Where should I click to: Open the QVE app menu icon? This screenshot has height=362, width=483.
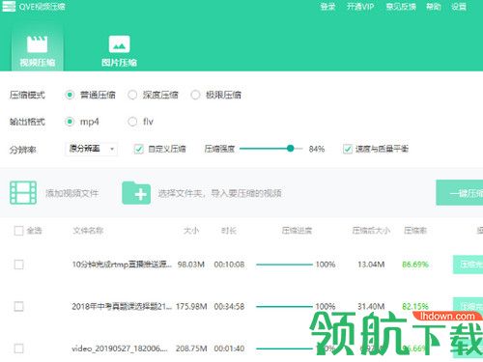pyautogui.click(x=9, y=6)
